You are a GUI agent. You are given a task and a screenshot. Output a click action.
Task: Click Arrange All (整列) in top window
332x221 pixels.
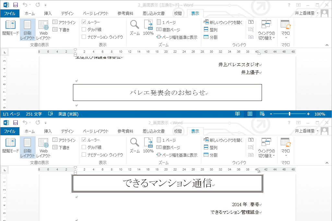pos(211,29)
